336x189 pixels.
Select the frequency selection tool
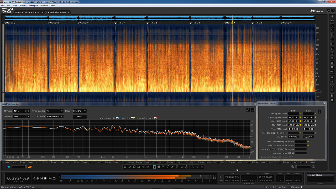[x=163, y=167]
